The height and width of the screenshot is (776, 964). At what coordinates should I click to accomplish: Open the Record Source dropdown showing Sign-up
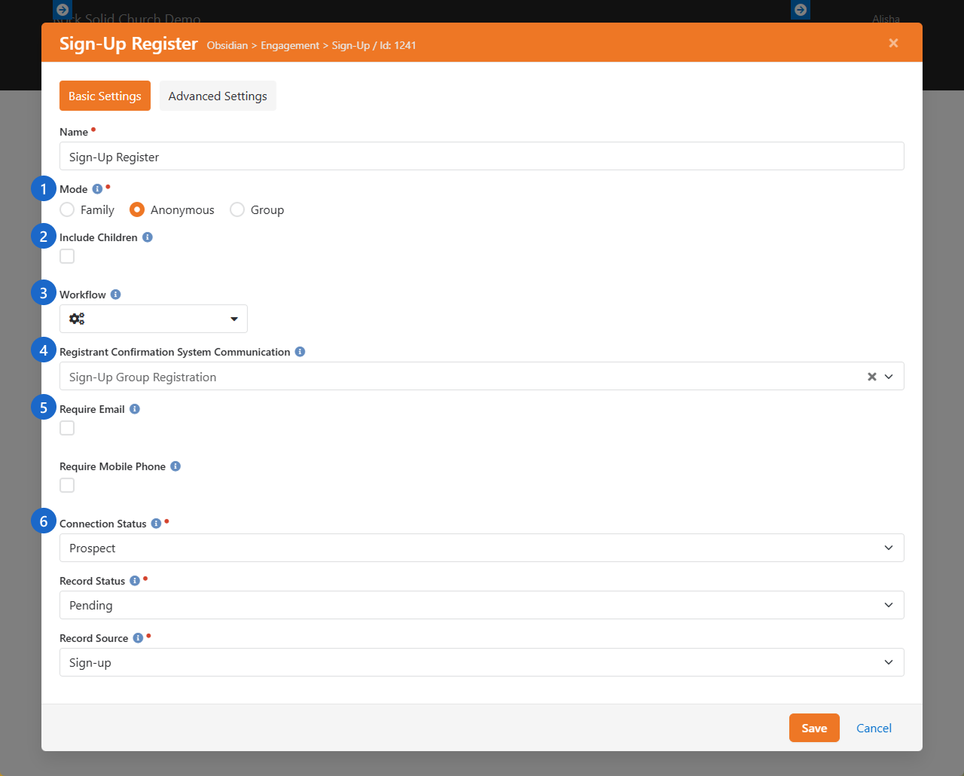click(482, 662)
